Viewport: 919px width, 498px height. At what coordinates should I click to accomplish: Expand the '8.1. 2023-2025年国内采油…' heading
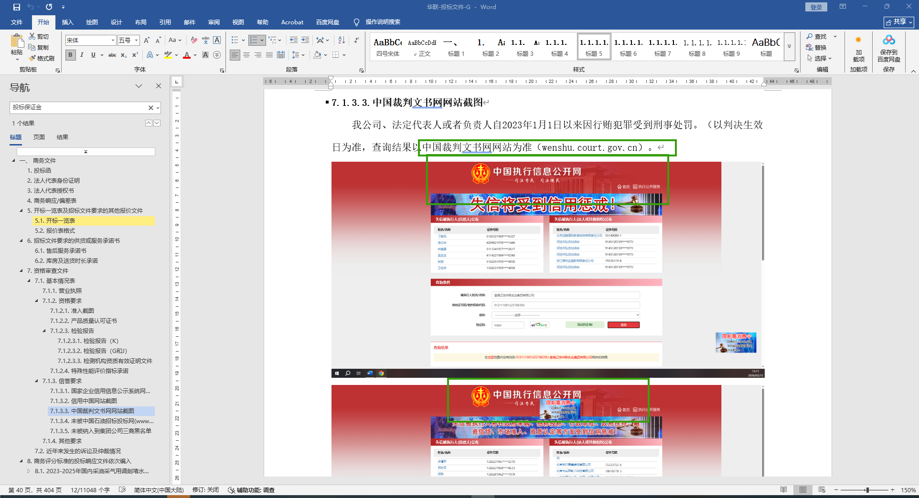pos(29,471)
